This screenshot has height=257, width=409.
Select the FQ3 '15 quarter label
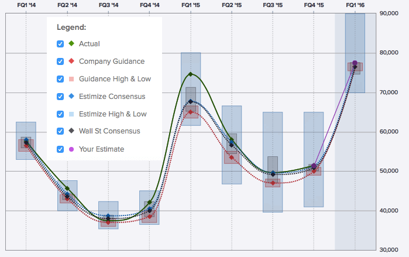(273, 4)
